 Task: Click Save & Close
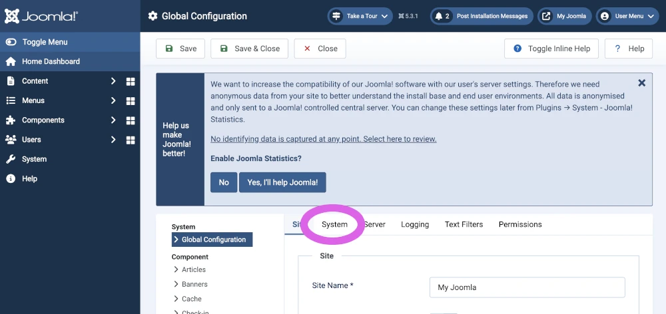(x=249, y=49)
